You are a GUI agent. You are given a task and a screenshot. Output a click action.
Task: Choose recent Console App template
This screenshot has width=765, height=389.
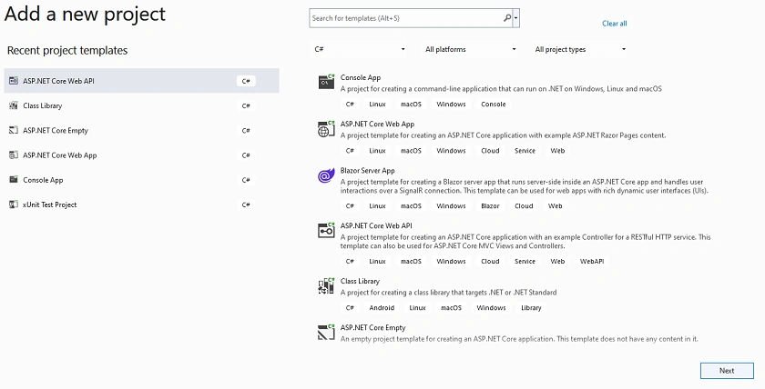click(141, 180)
